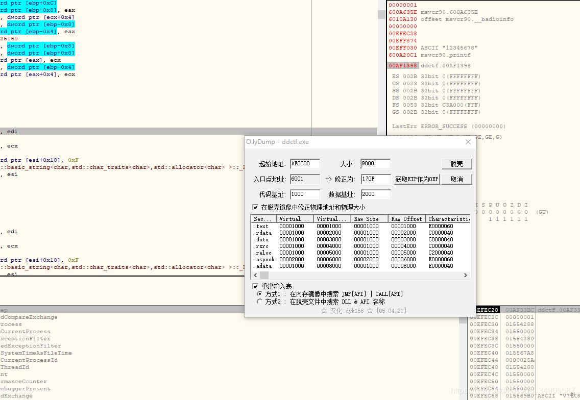Viewport: 580px width, 400px height.
Task: Click the Characteristics column header
Action: tap(448, 219)
